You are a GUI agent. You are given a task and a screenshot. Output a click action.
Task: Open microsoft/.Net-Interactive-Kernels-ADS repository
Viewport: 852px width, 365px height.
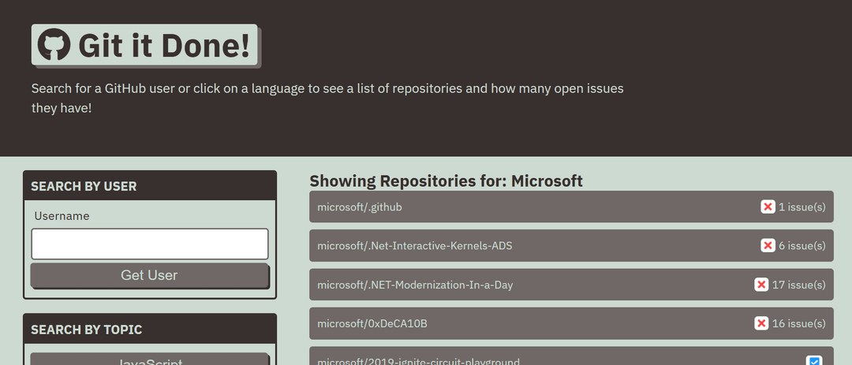pyautogui.click(x=571, y=245)
